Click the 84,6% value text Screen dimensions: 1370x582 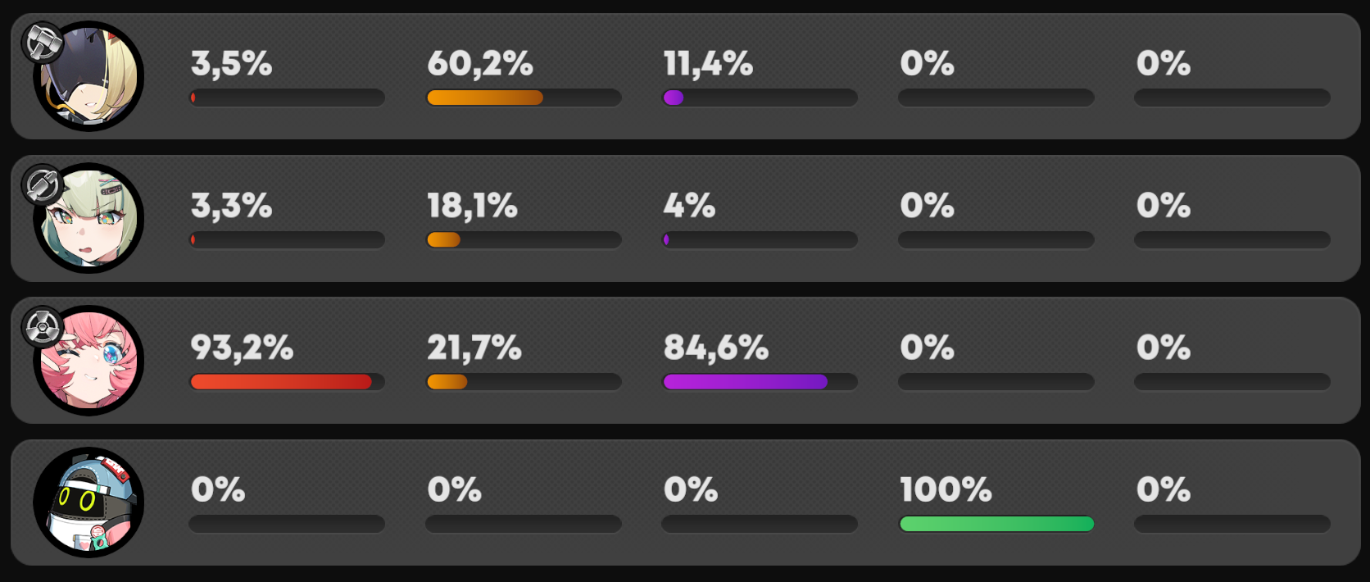point(716,348)
